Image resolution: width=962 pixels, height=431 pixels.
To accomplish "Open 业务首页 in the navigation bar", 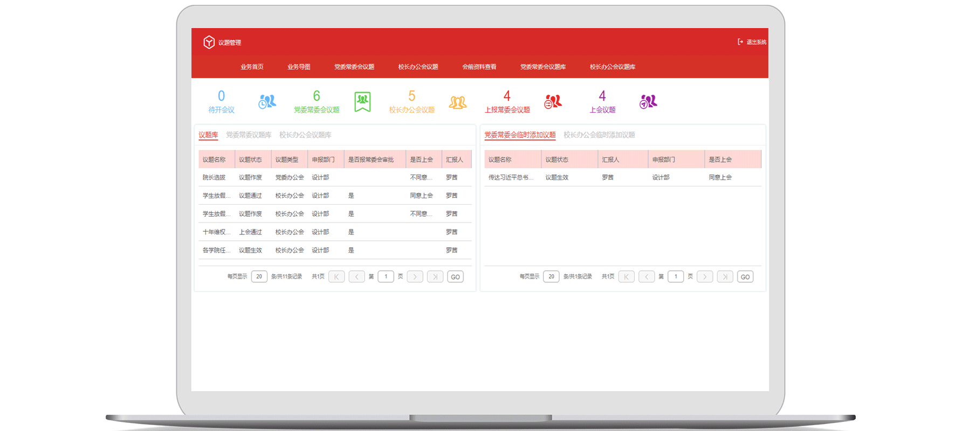I will [252, 67].
